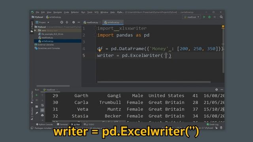
Task: Select Scratches and Consoles node
Action: pos(49,48)
